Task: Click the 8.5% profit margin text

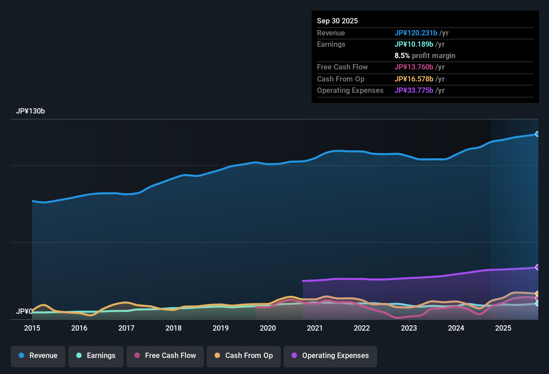Action: click(425, 56)
